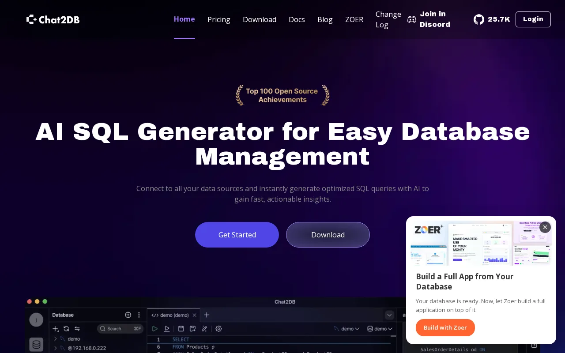Viewport: 565px width, 353px height.
Task: Expand the @192.168.0.222 tree node
Action: click(x=56, y=348)
